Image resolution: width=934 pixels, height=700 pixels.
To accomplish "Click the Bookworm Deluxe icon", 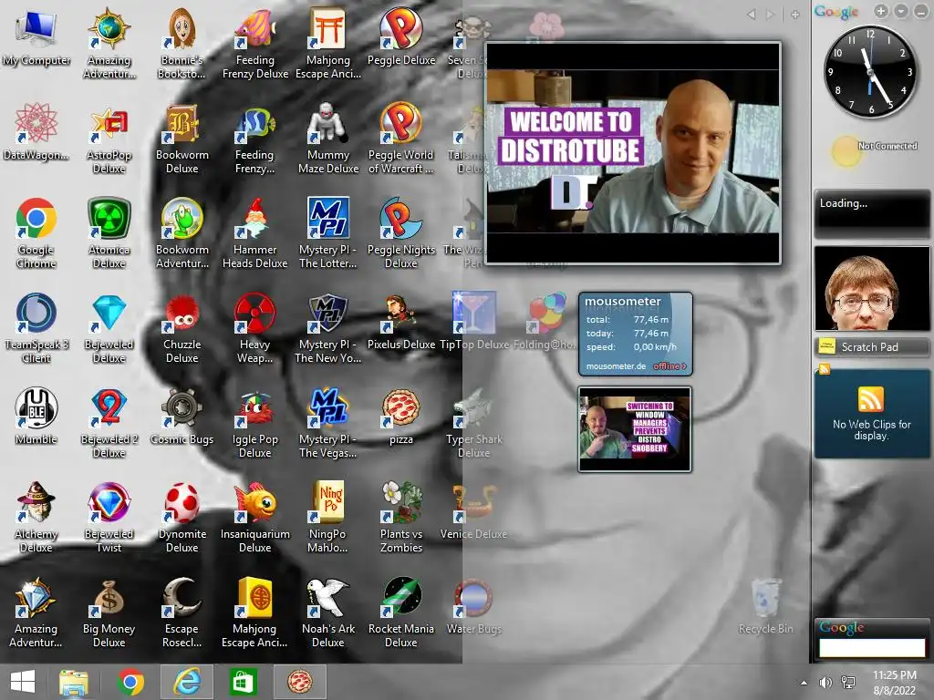I will tap(182, 123).
